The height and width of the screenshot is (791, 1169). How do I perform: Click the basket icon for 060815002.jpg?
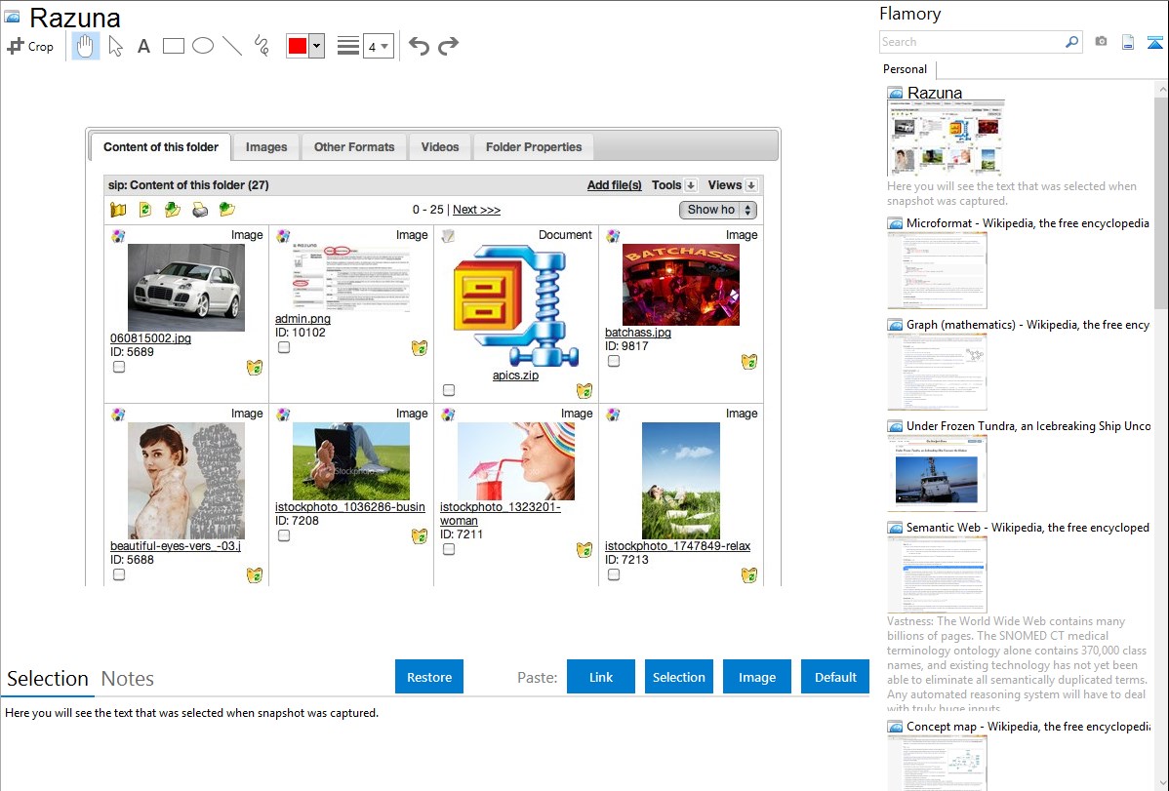coord(255,367)
